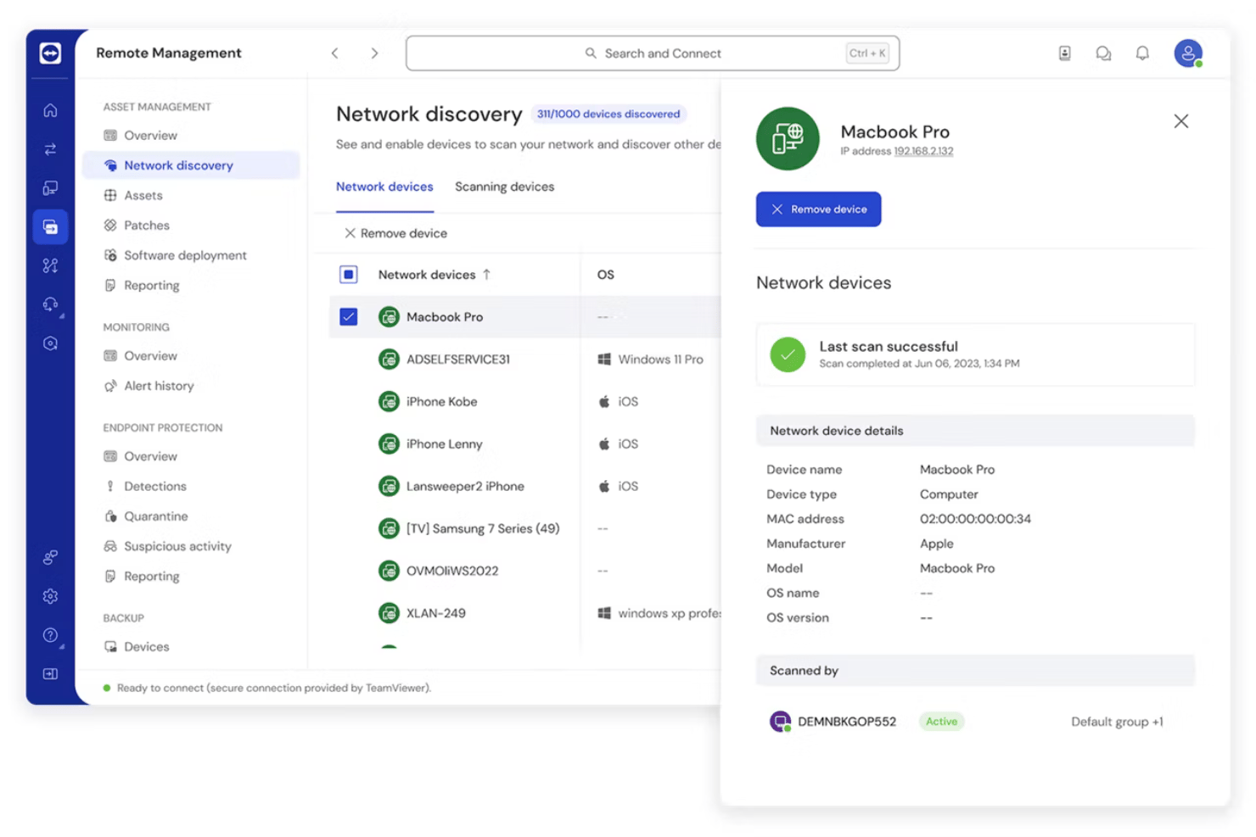Go back with the left arrow

point(335,53)
